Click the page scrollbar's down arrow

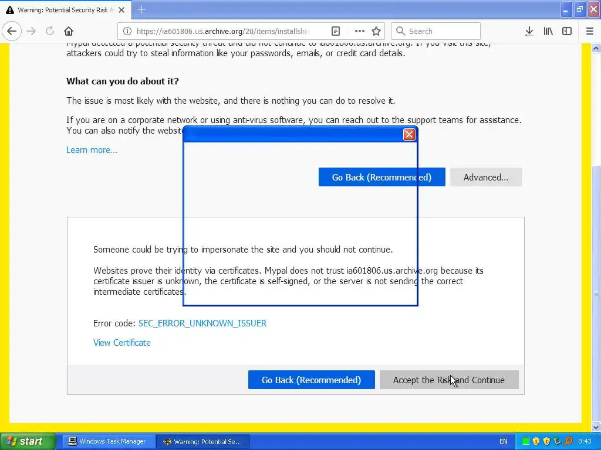pyautogui.click(x=596, y=427)
